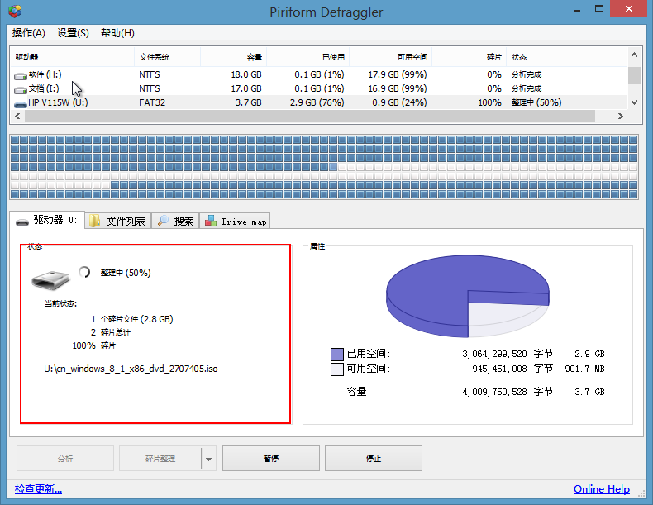Viewport: 653px width, 505px height.
Task: Maximize the Piriform Defraggler window
Action: point(599,9)
